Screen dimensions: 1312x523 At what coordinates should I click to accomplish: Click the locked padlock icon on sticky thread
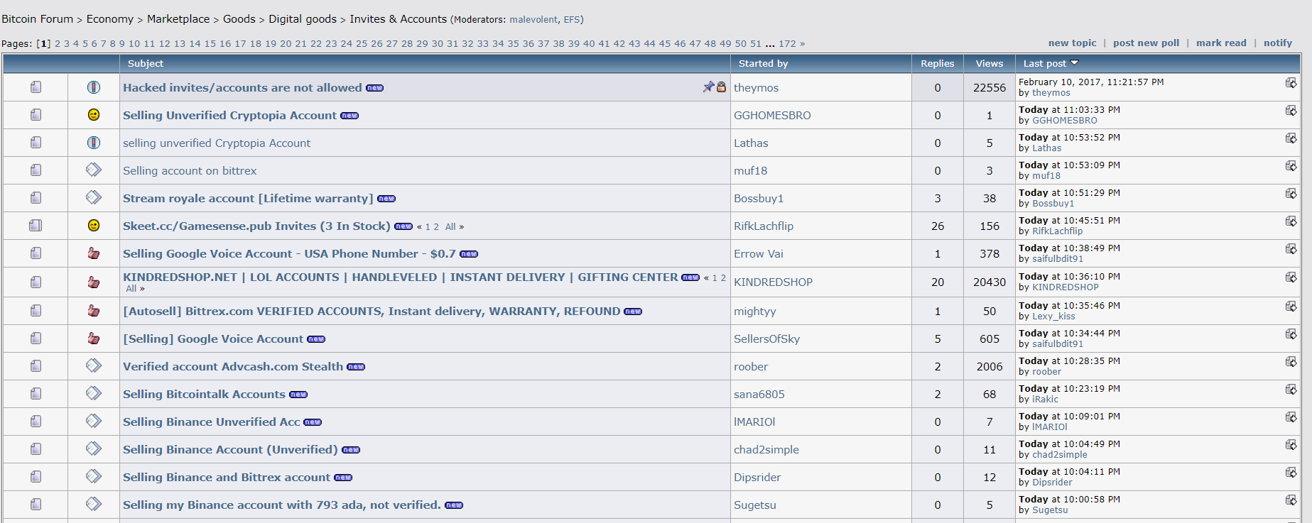(721, 87)
